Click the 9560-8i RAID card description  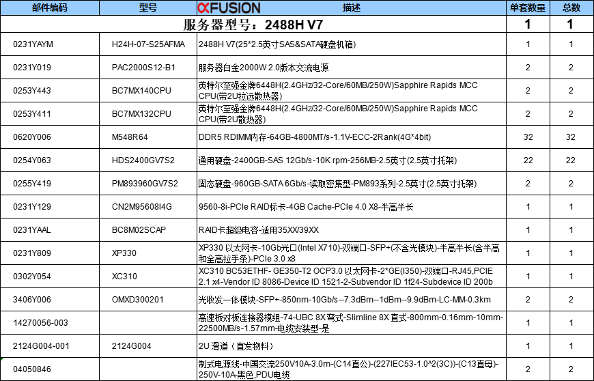[x=306, y=206]
